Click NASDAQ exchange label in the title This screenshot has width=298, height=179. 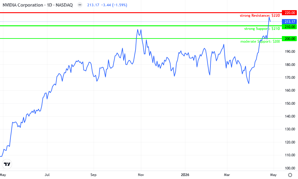tap(64, 5)
